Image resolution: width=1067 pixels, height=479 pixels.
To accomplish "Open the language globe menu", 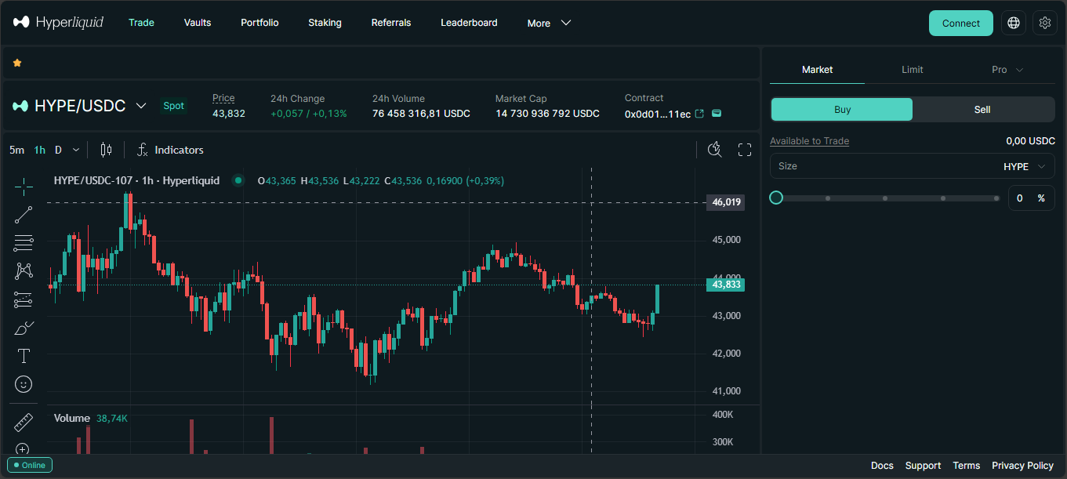I will click(1014, 23).
